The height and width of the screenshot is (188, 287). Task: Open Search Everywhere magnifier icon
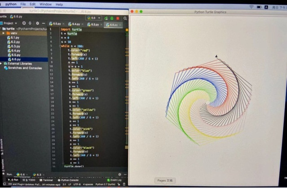click(124, 17)
